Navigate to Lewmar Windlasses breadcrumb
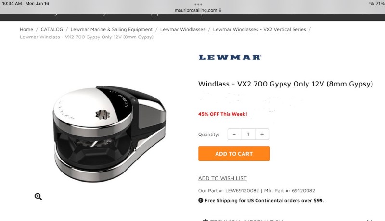Viewport: 385px width, 221px height. [x=183, y=29]
